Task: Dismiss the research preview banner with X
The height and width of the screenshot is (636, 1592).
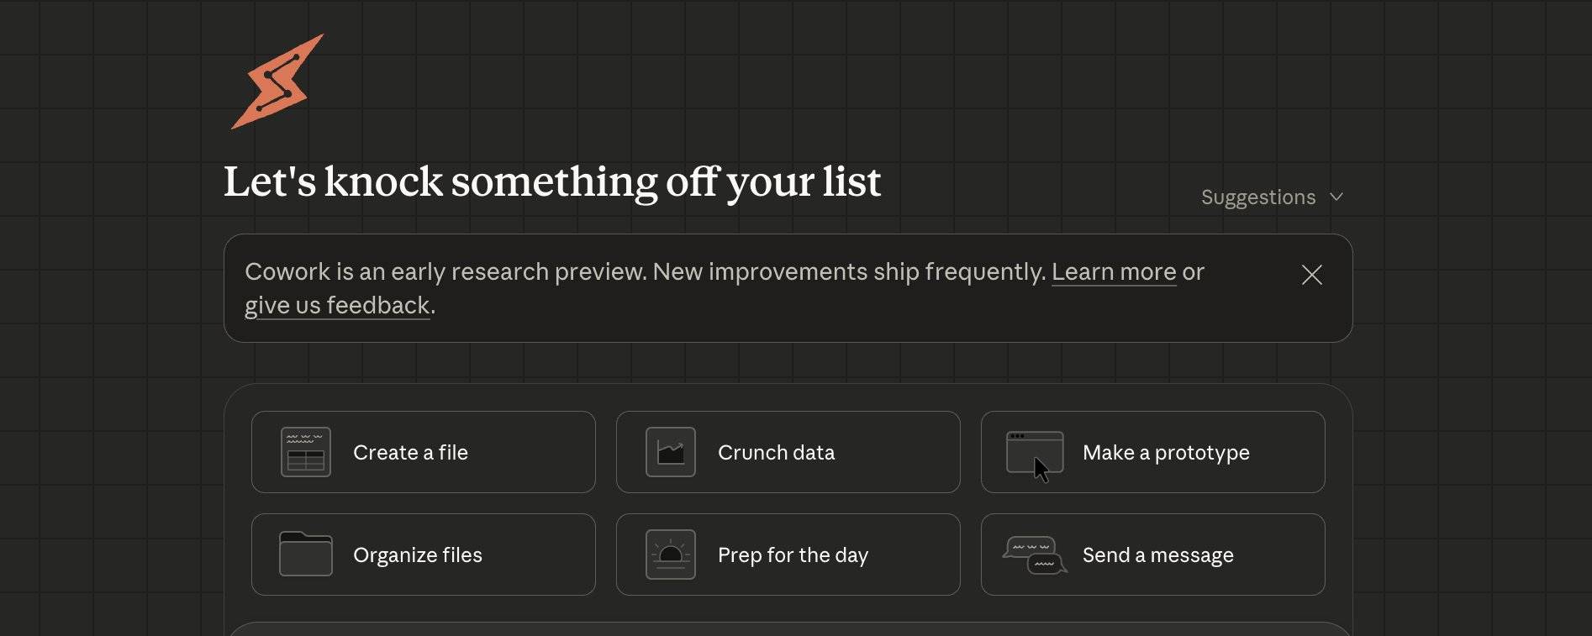Action: (x=1311, y=275)
